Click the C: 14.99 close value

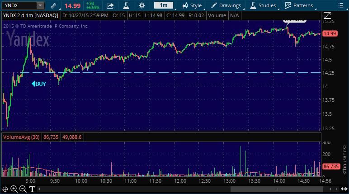click(175, 15)
